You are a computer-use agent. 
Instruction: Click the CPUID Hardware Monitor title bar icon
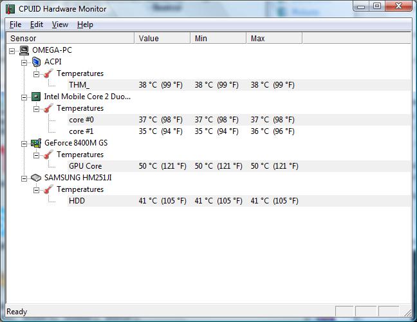coord(10,9)
